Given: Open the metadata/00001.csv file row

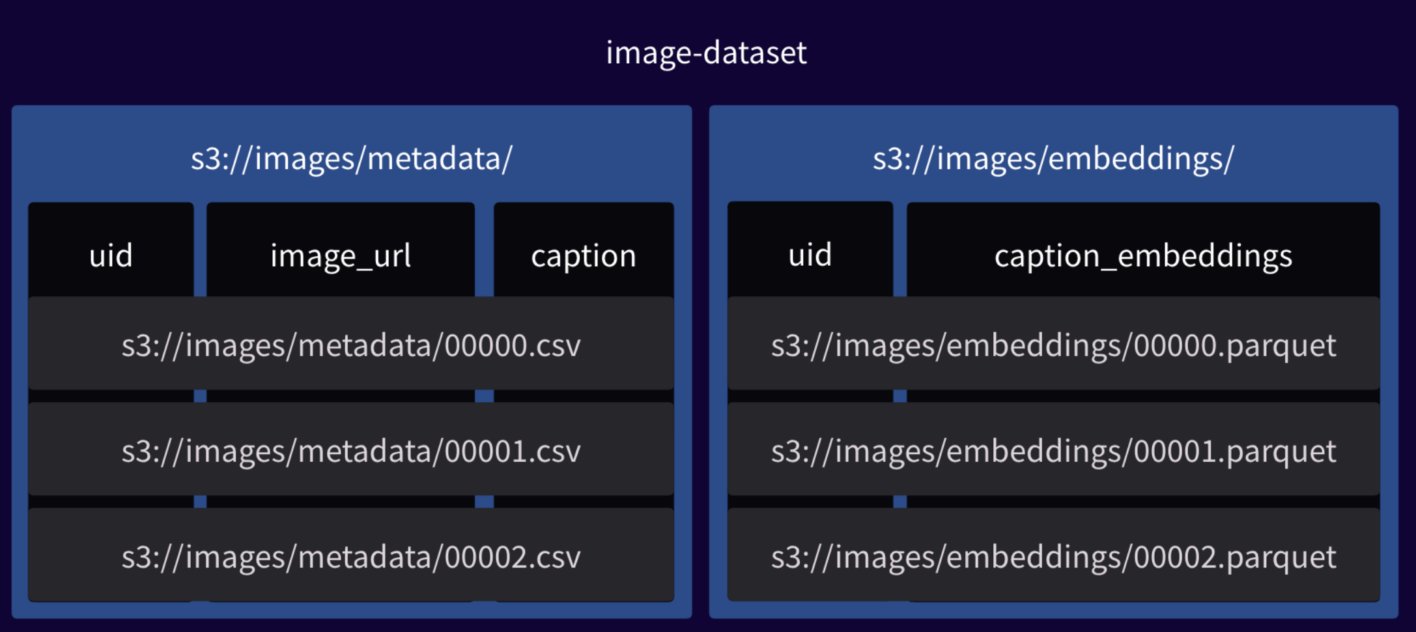Looking at the screenshot, I should 351,449.
